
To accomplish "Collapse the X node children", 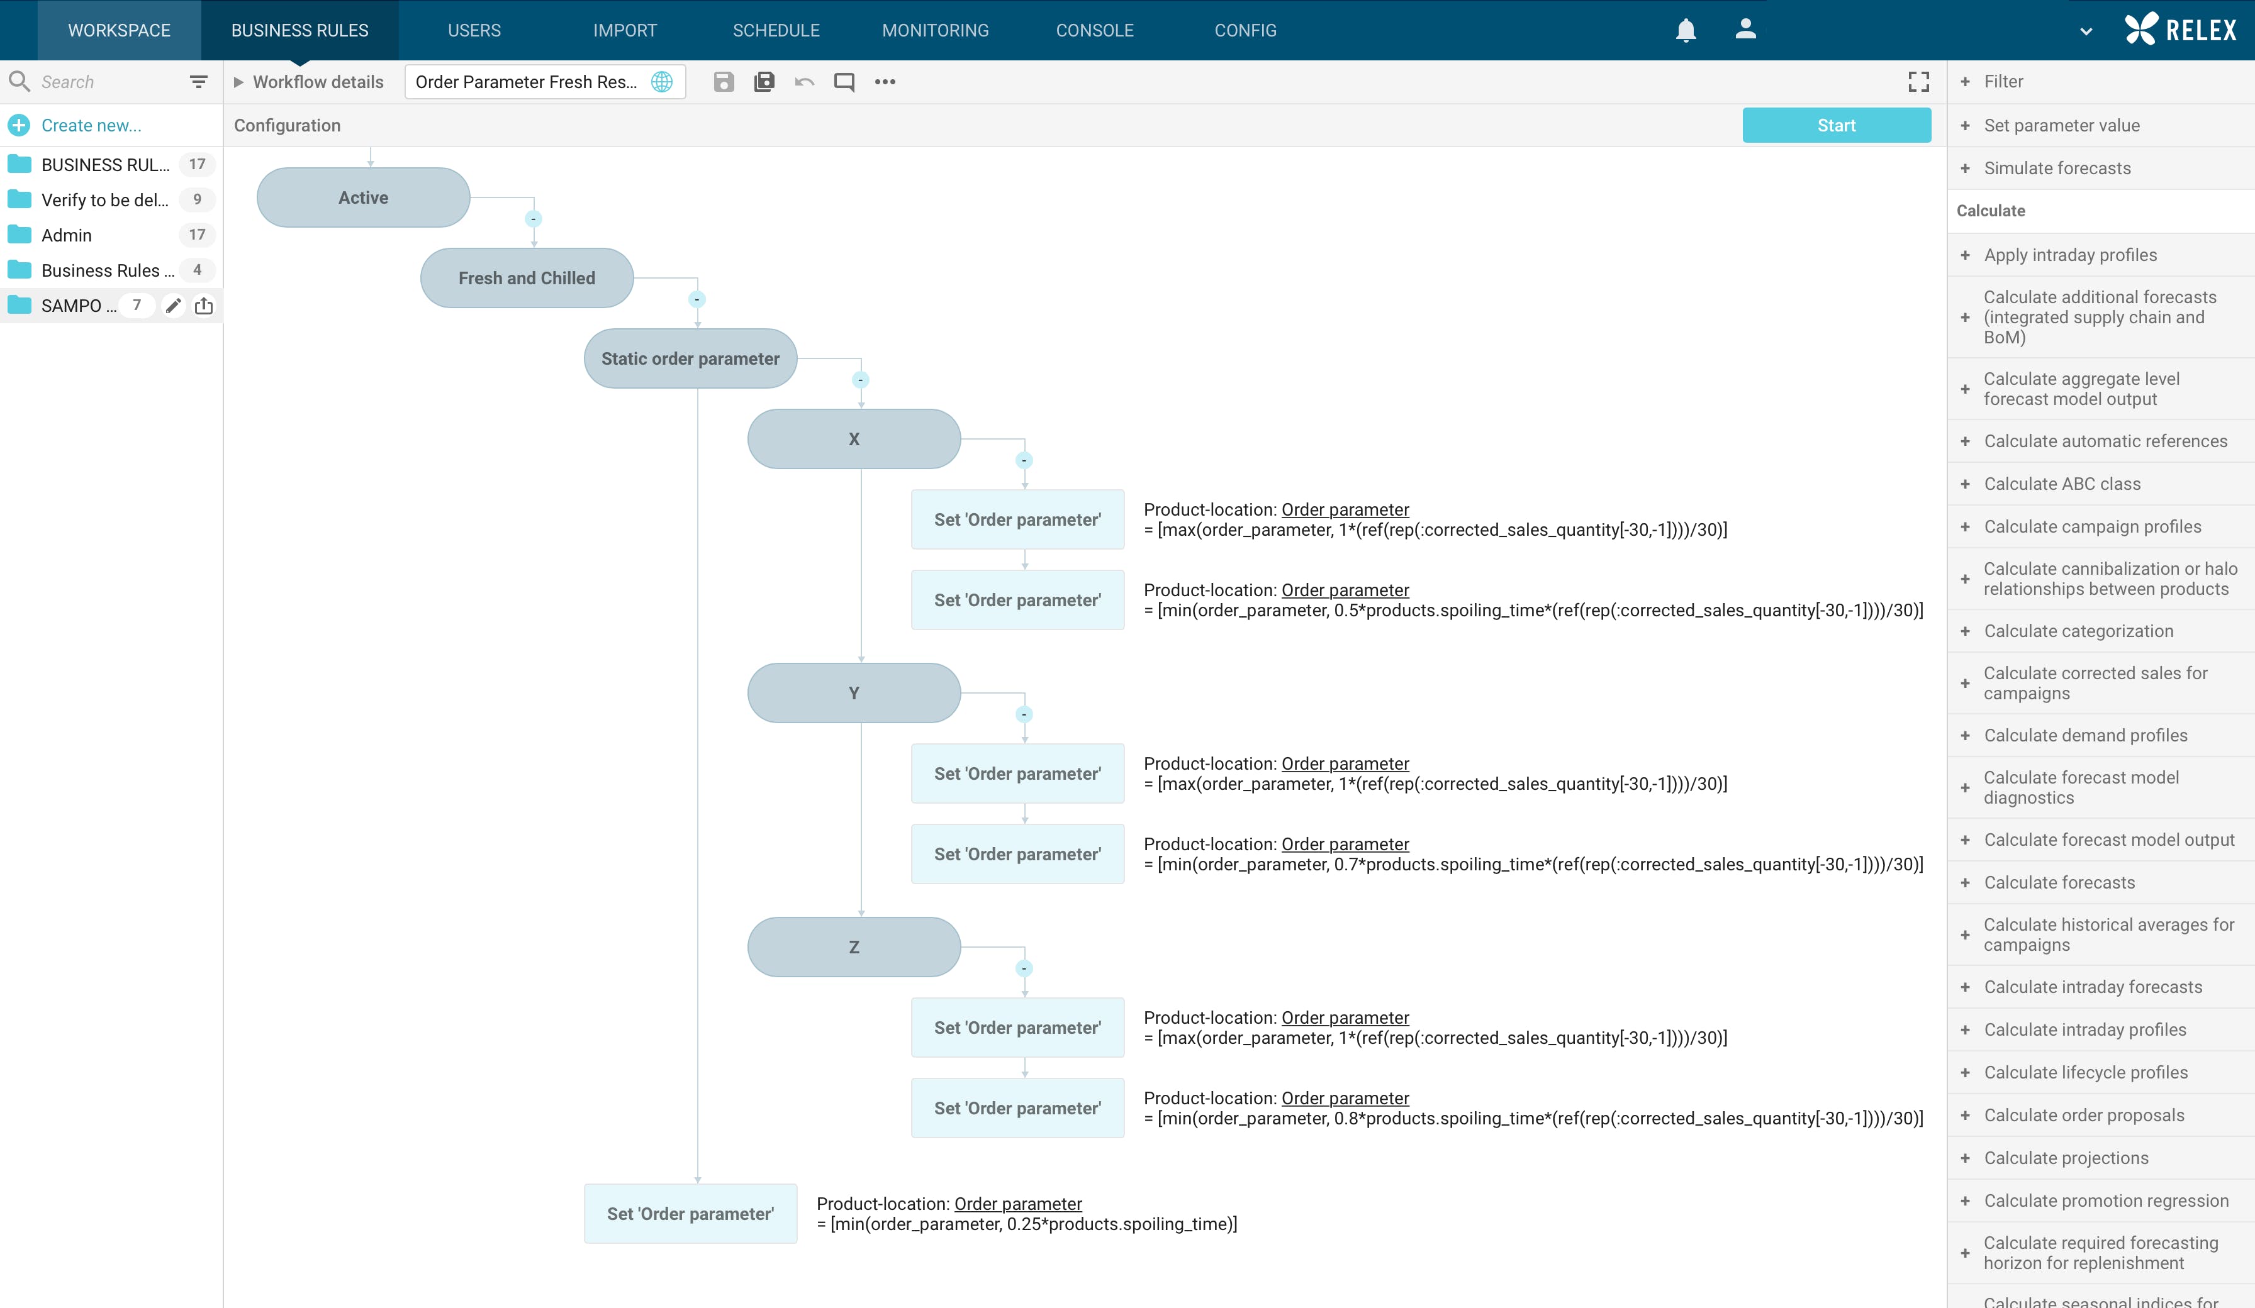I will [x=1024, y=461].
